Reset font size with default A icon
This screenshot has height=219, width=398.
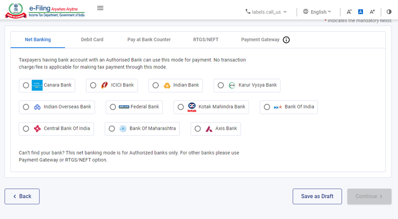(361, 11)
